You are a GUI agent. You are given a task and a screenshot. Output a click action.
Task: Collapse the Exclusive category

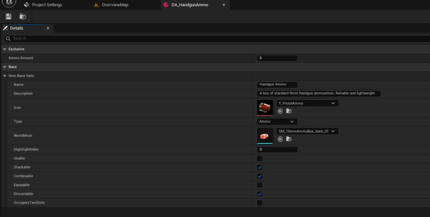pos(5,49)
